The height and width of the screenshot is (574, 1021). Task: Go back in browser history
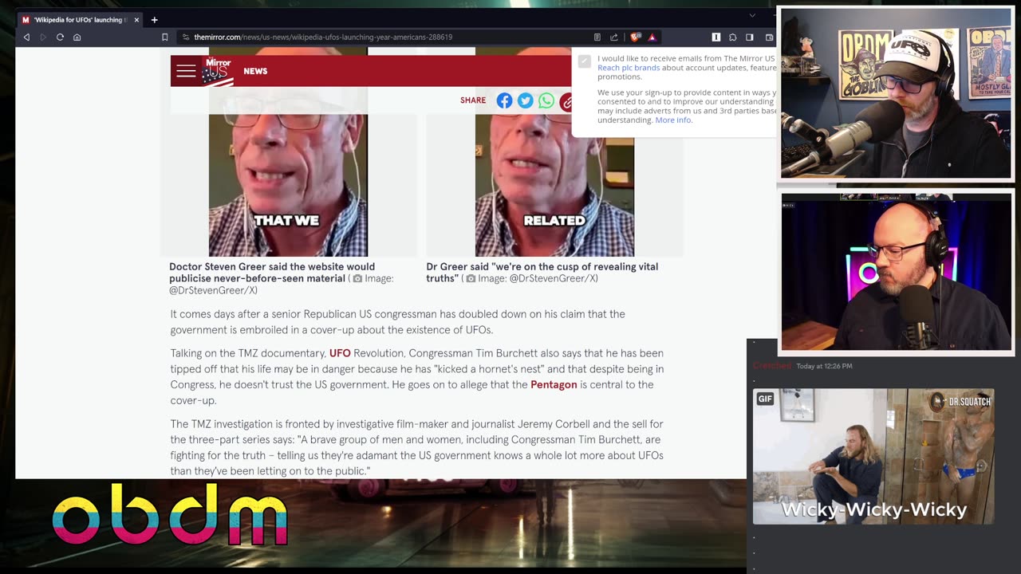[26, 37]
